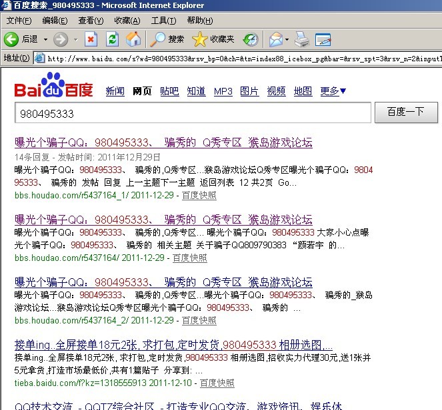Open third result 曝光个骗子QQ title link

pyautogui.click(x=163, y=282)
